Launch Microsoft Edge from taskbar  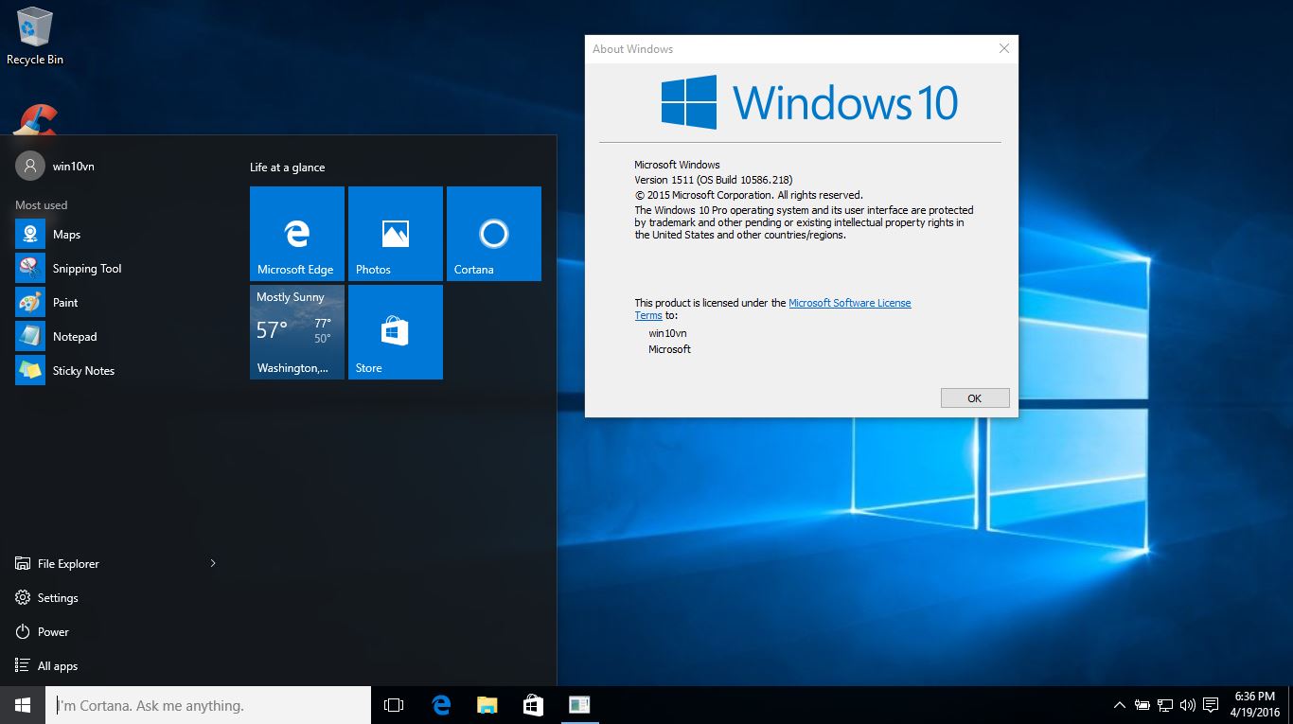click(x=441, y=705)
